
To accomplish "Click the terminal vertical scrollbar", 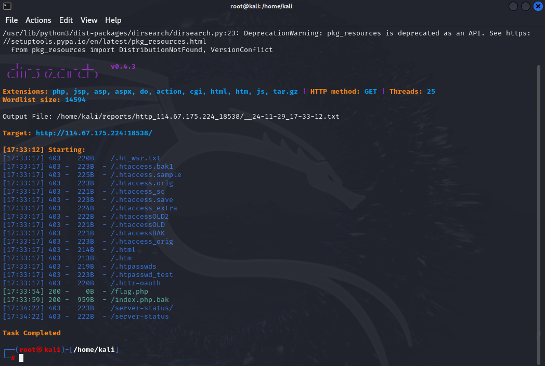I will 538,208.
